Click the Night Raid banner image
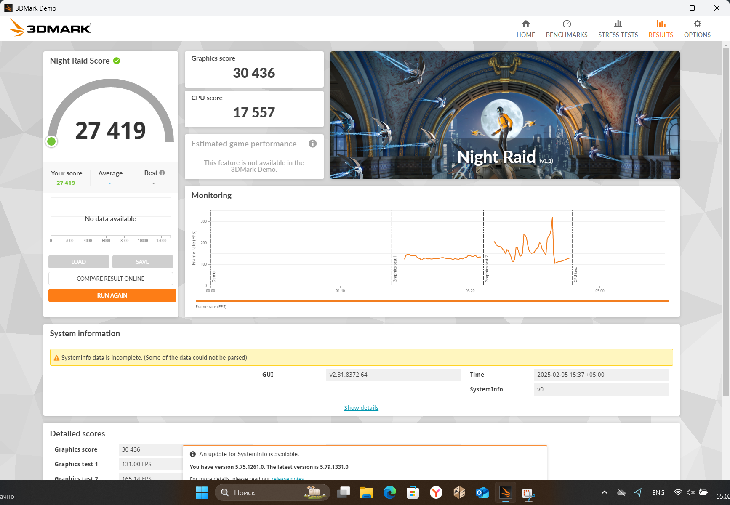 505,115
